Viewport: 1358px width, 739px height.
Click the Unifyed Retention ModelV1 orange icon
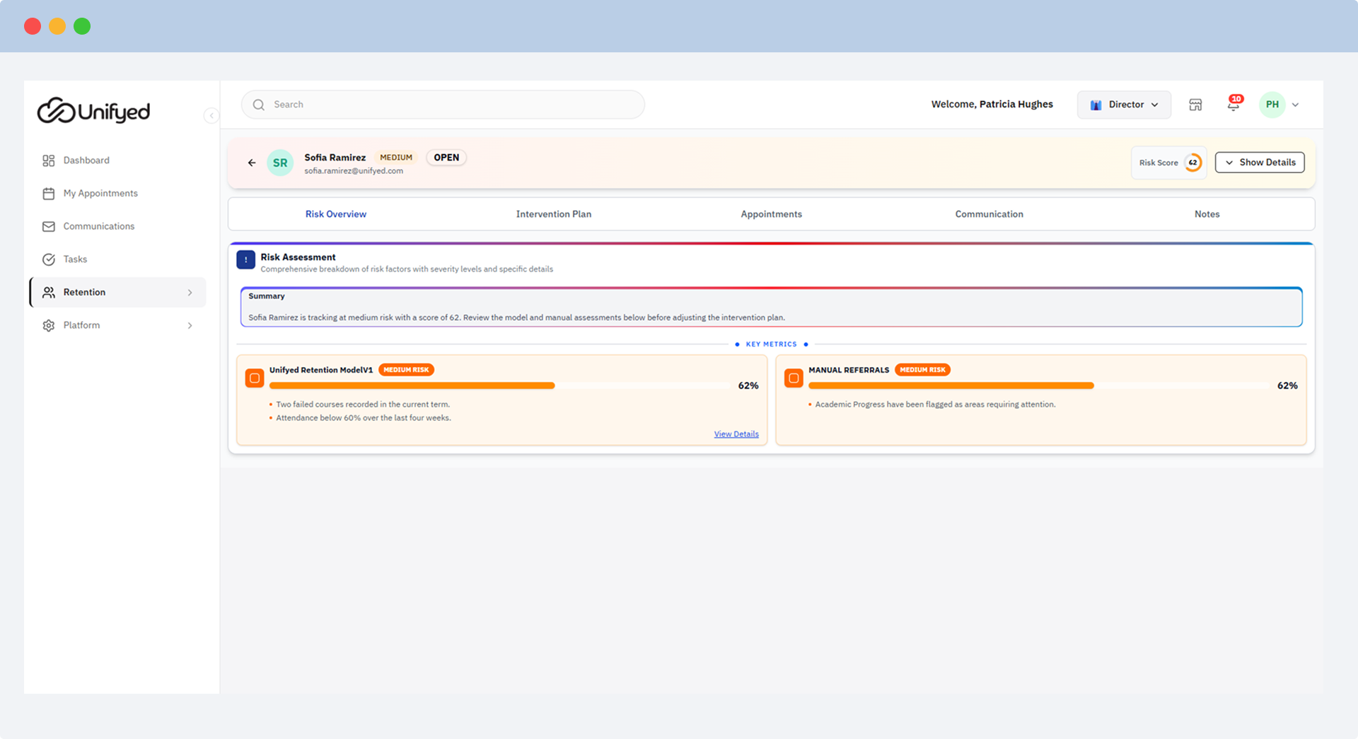[x=255, y=378]
